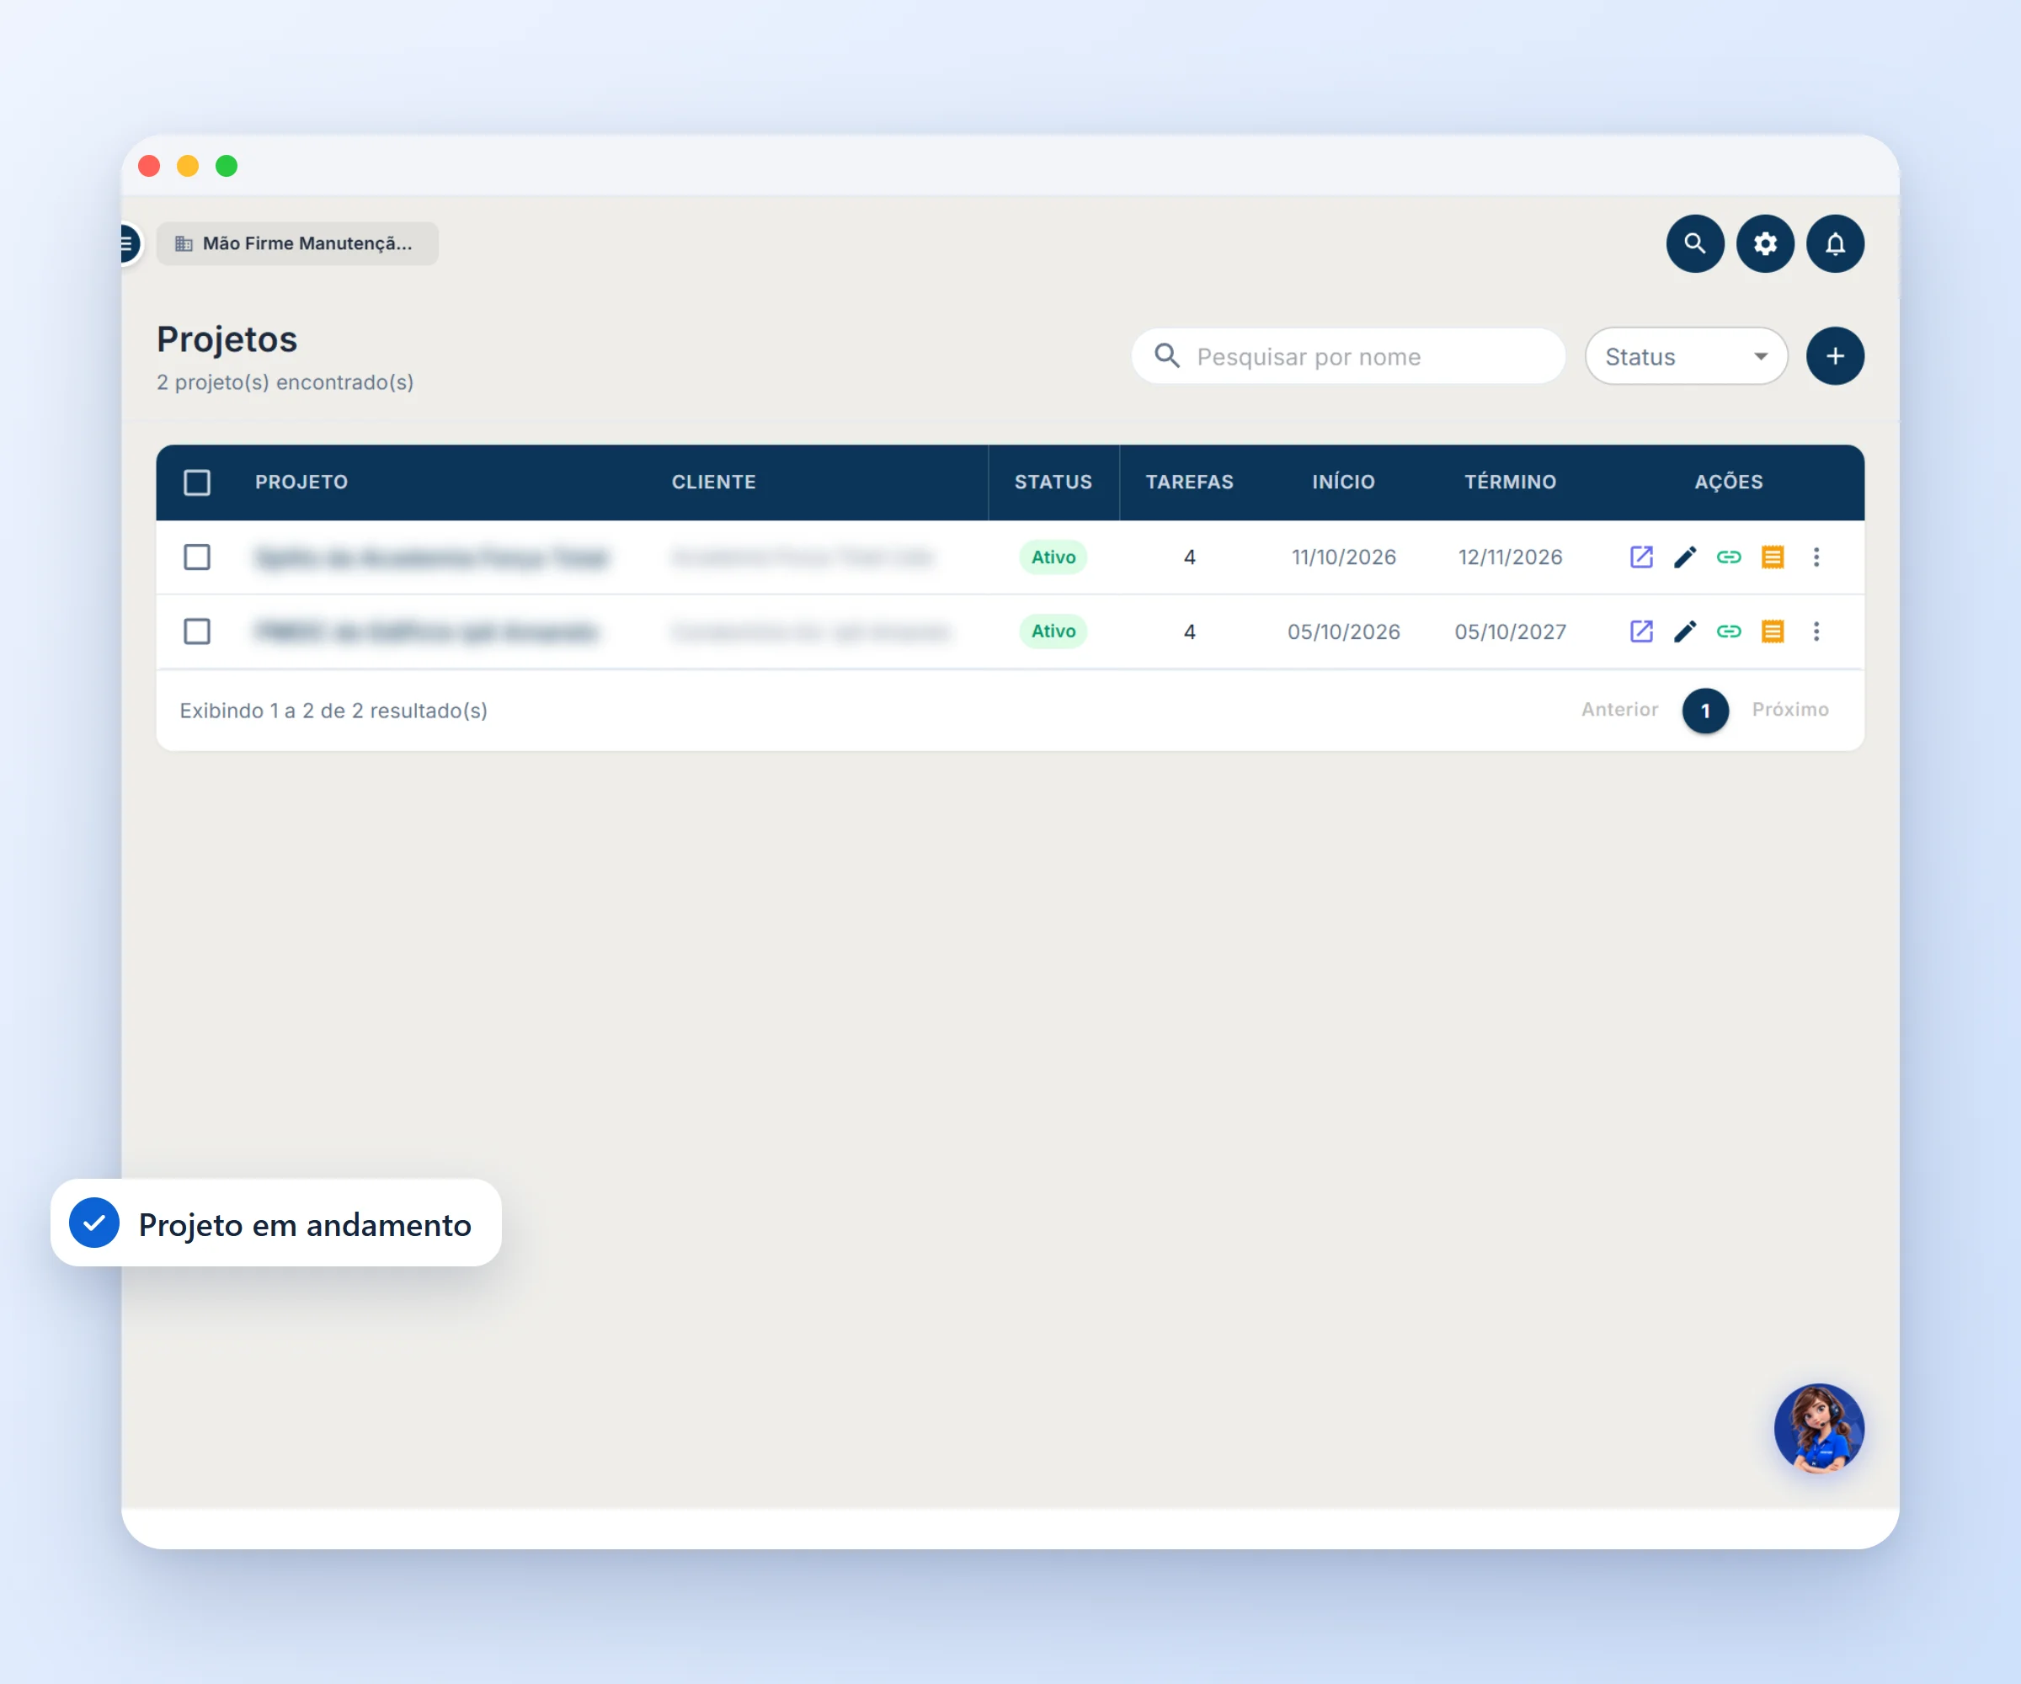Image resolution: width=2021 pixels, height=1684 pixels.
Task: Open settings gear icon
Action: pyautogui.click(x=1765, y=243)
